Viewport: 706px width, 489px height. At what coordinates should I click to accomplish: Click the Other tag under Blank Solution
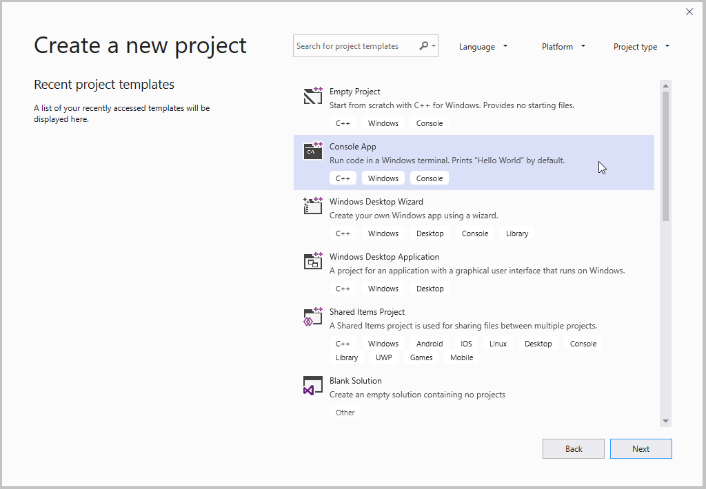tap(345, 412)
